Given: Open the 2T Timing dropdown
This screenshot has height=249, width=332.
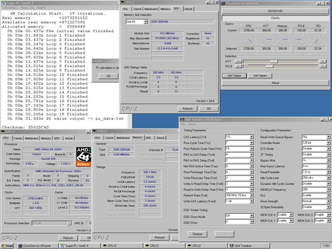Looking at the screenshot, I should tap(328, 155).
